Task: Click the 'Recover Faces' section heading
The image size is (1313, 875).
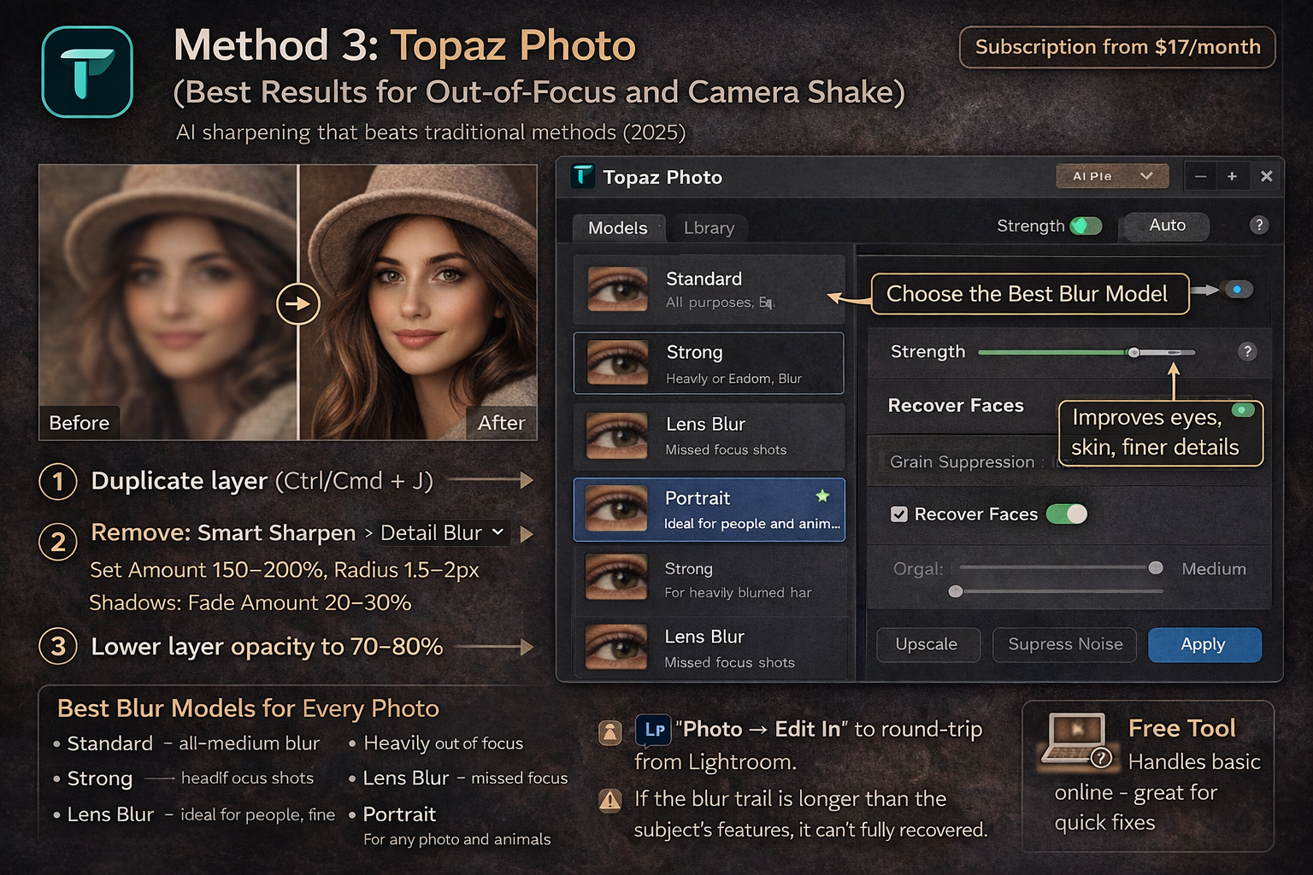Action: click(x=956, y=406)
